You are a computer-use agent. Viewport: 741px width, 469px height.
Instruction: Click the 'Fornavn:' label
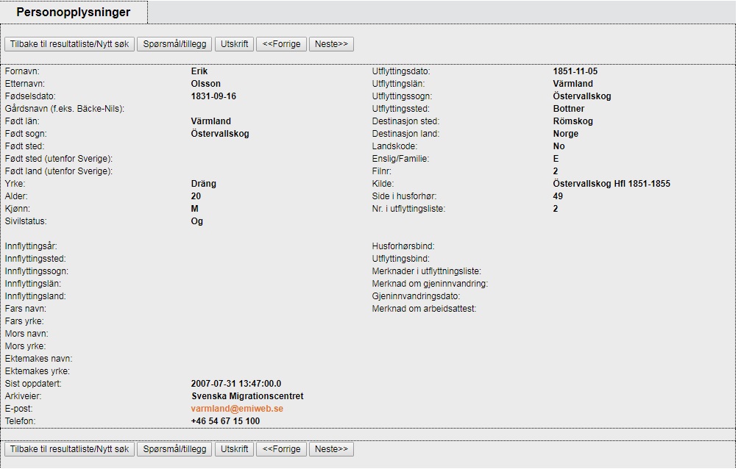(x=22, y=71)
